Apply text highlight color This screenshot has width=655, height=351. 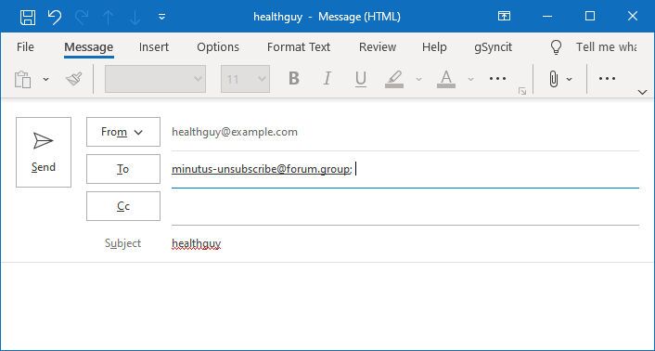(394, 79)
